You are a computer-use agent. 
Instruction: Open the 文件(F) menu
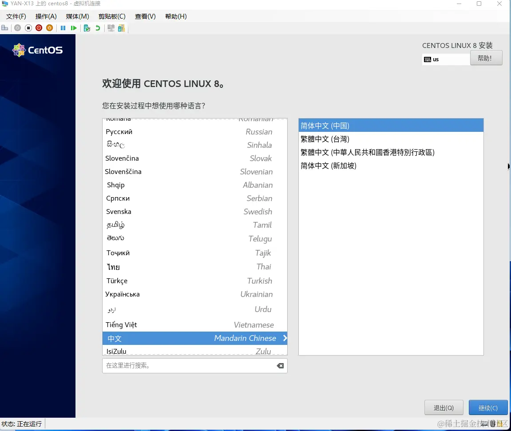16,16
